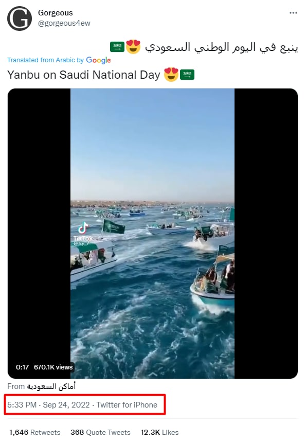The image size is (306, 442).
Task: Open the three-dot more options menu
Action: point(293,13)
